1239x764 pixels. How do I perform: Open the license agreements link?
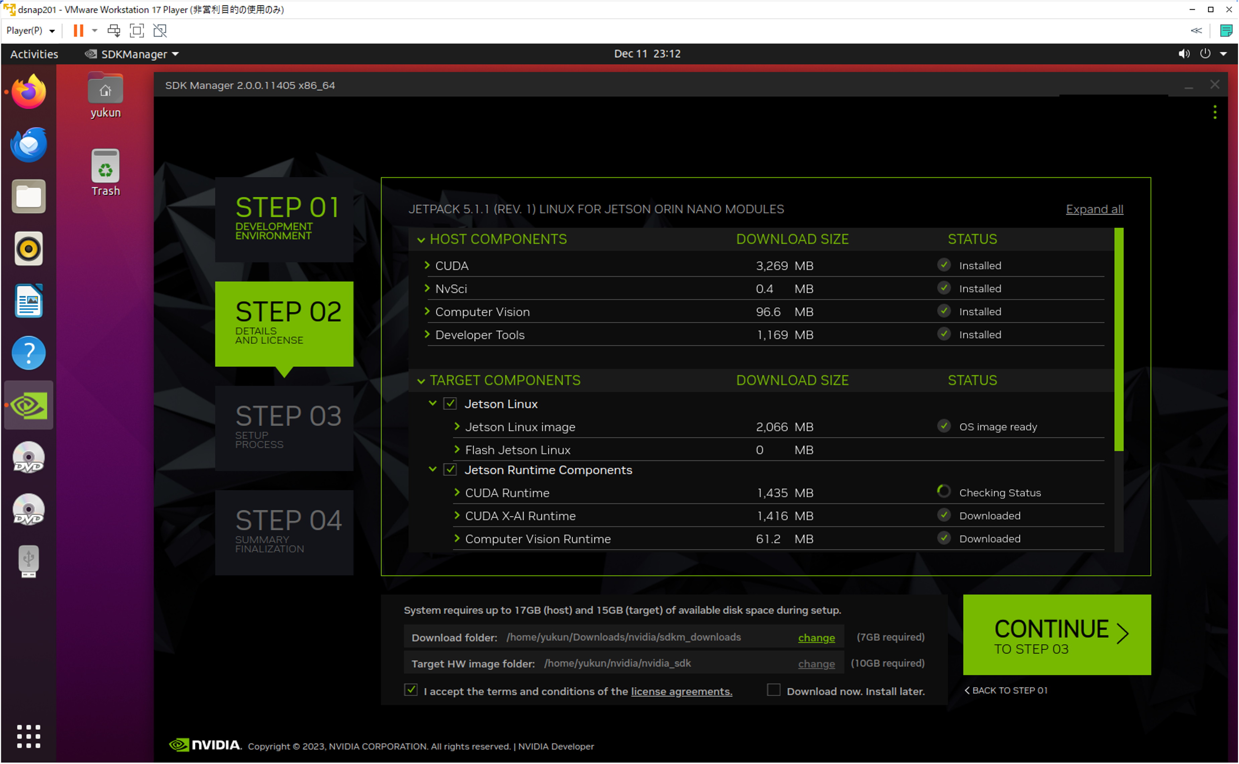(681, 691)
